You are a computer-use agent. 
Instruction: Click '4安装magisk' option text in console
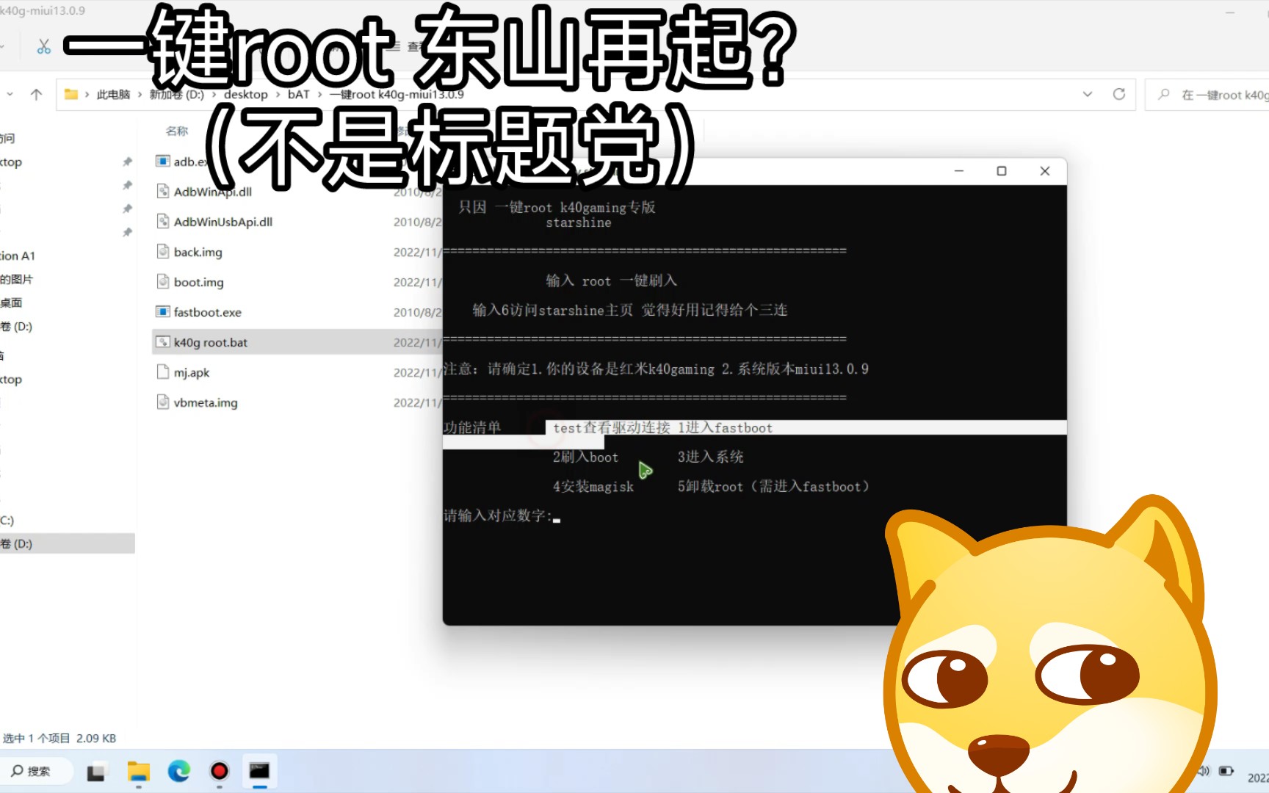(593, 486)
